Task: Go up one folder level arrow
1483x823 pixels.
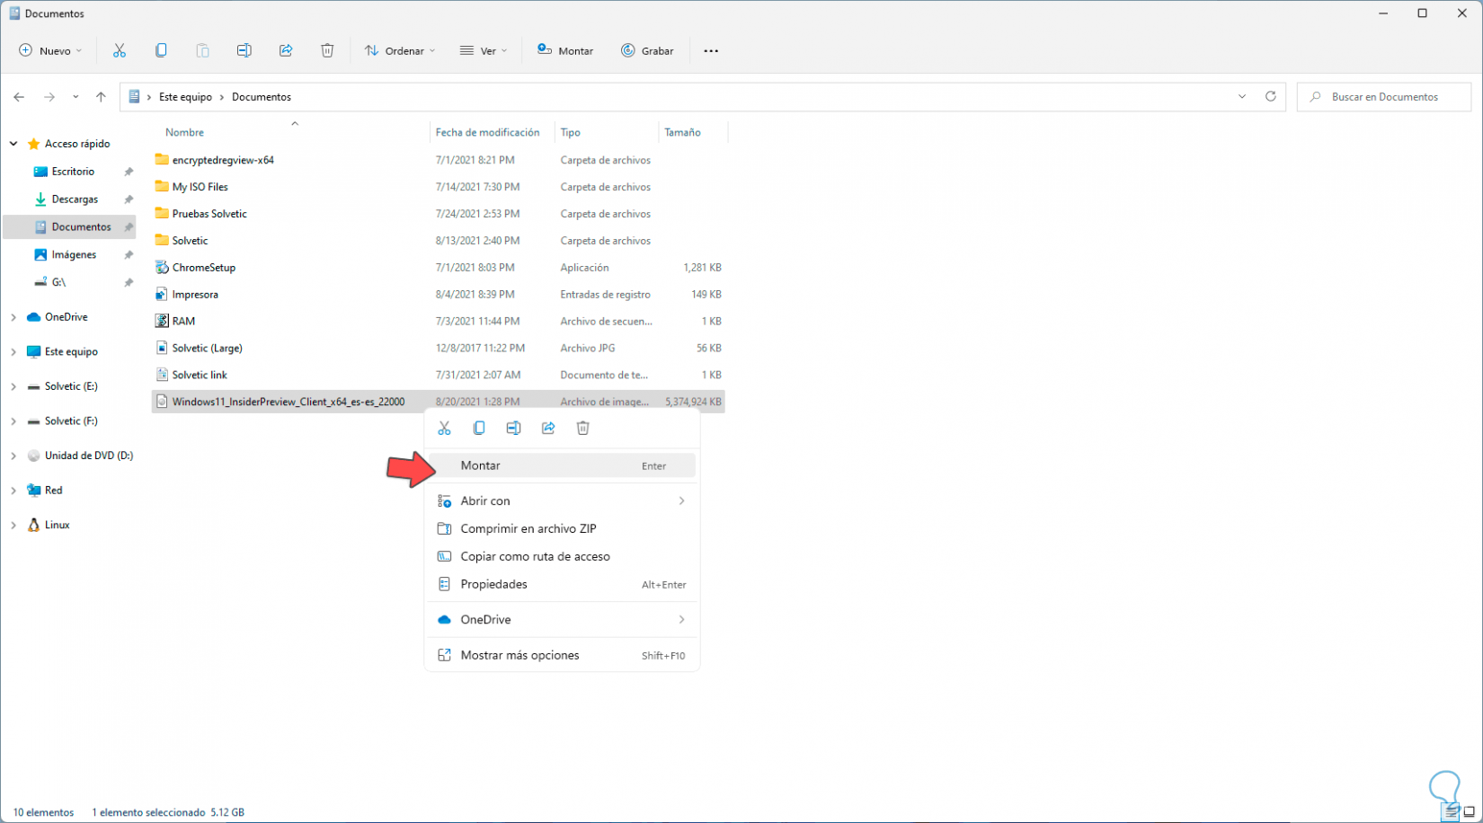Action: 101,97
